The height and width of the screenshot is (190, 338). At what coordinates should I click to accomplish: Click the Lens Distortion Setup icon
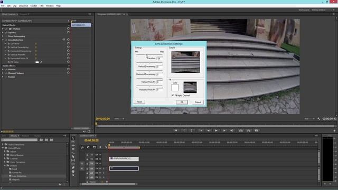64,40
